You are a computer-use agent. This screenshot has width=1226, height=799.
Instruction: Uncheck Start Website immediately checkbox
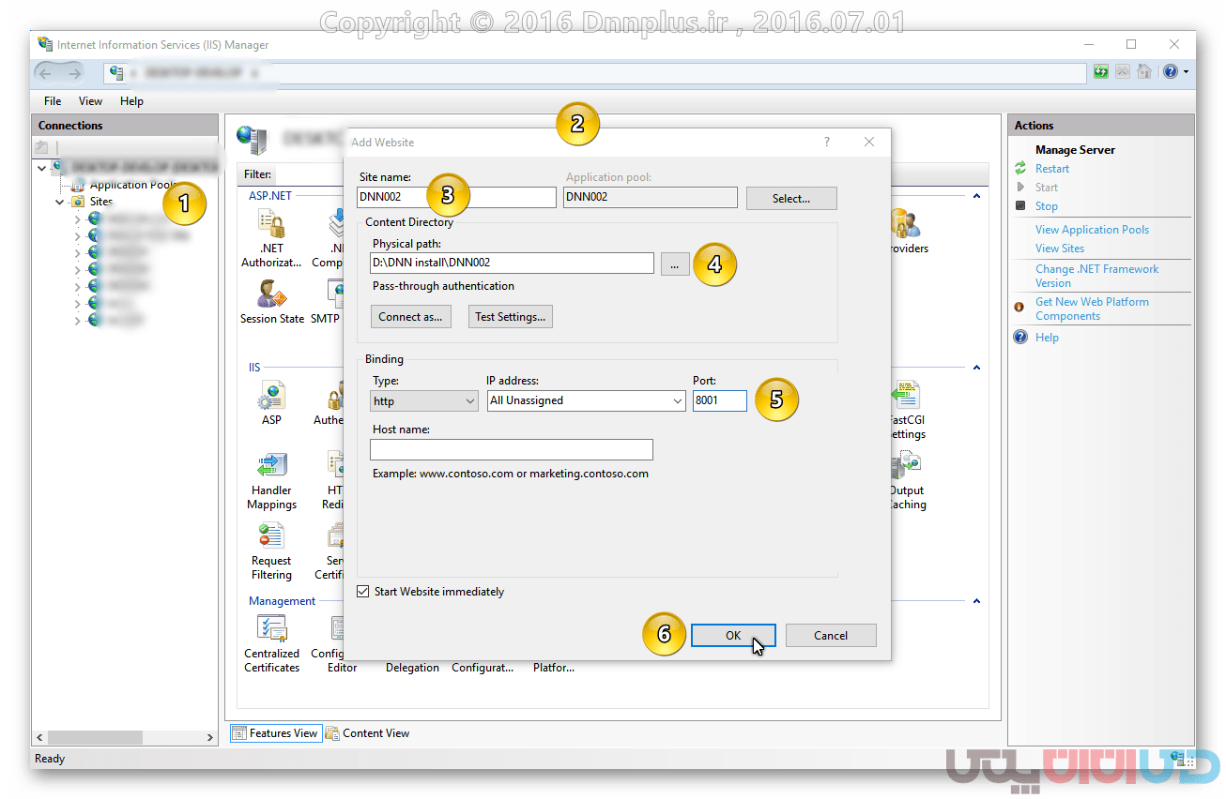tap(363, 592)
